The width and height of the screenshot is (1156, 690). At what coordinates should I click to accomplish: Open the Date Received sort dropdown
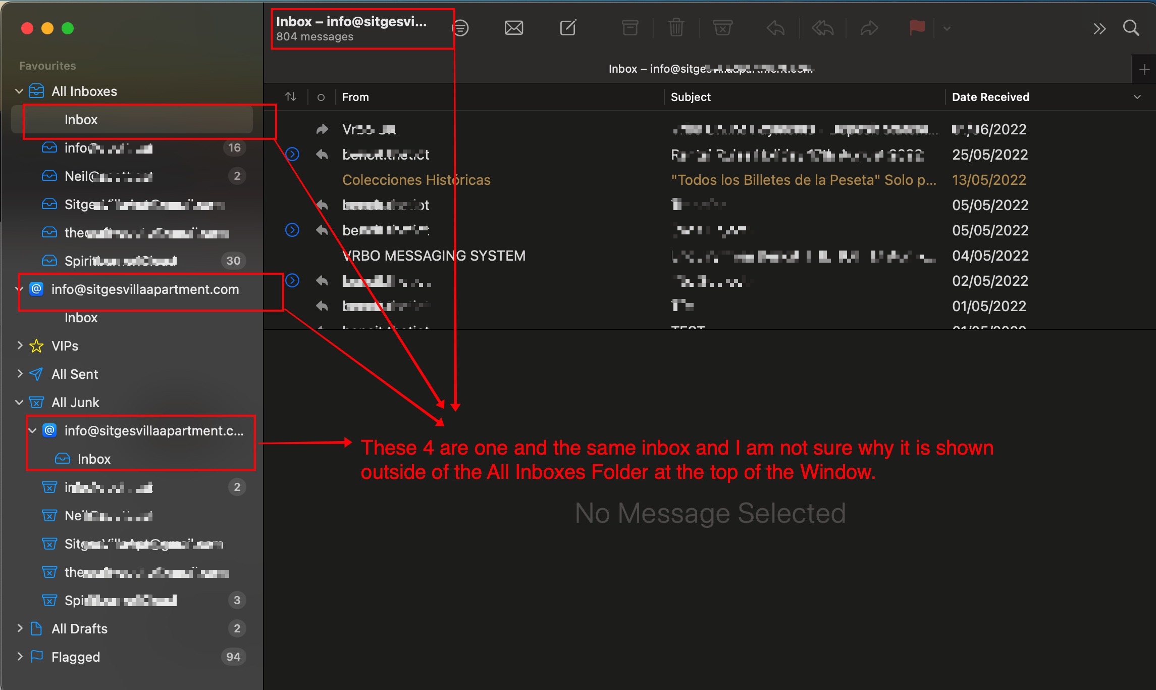[1137, 96]
